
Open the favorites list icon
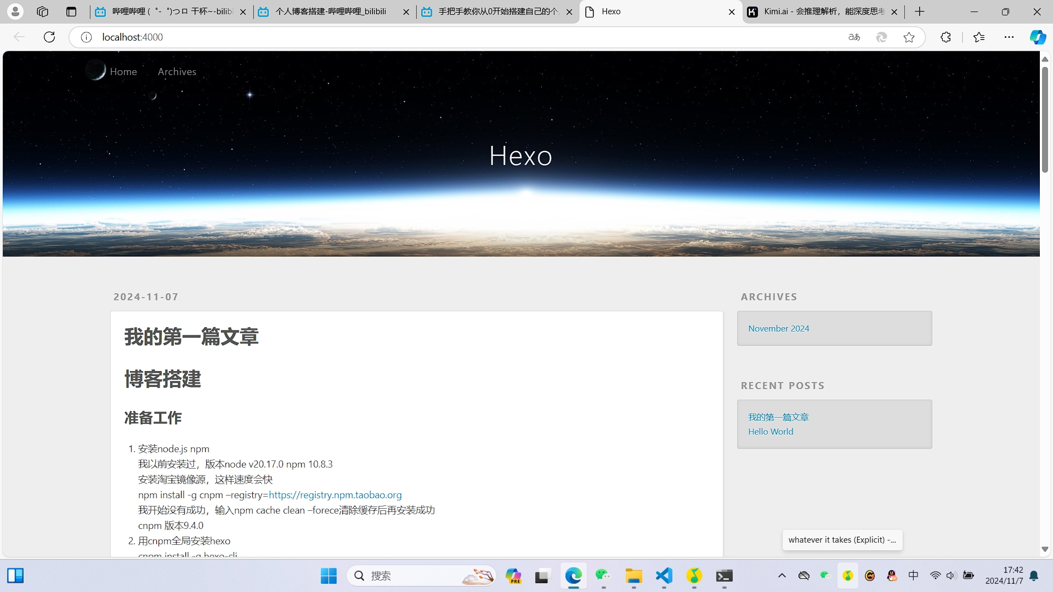click(x=979, y=37)
